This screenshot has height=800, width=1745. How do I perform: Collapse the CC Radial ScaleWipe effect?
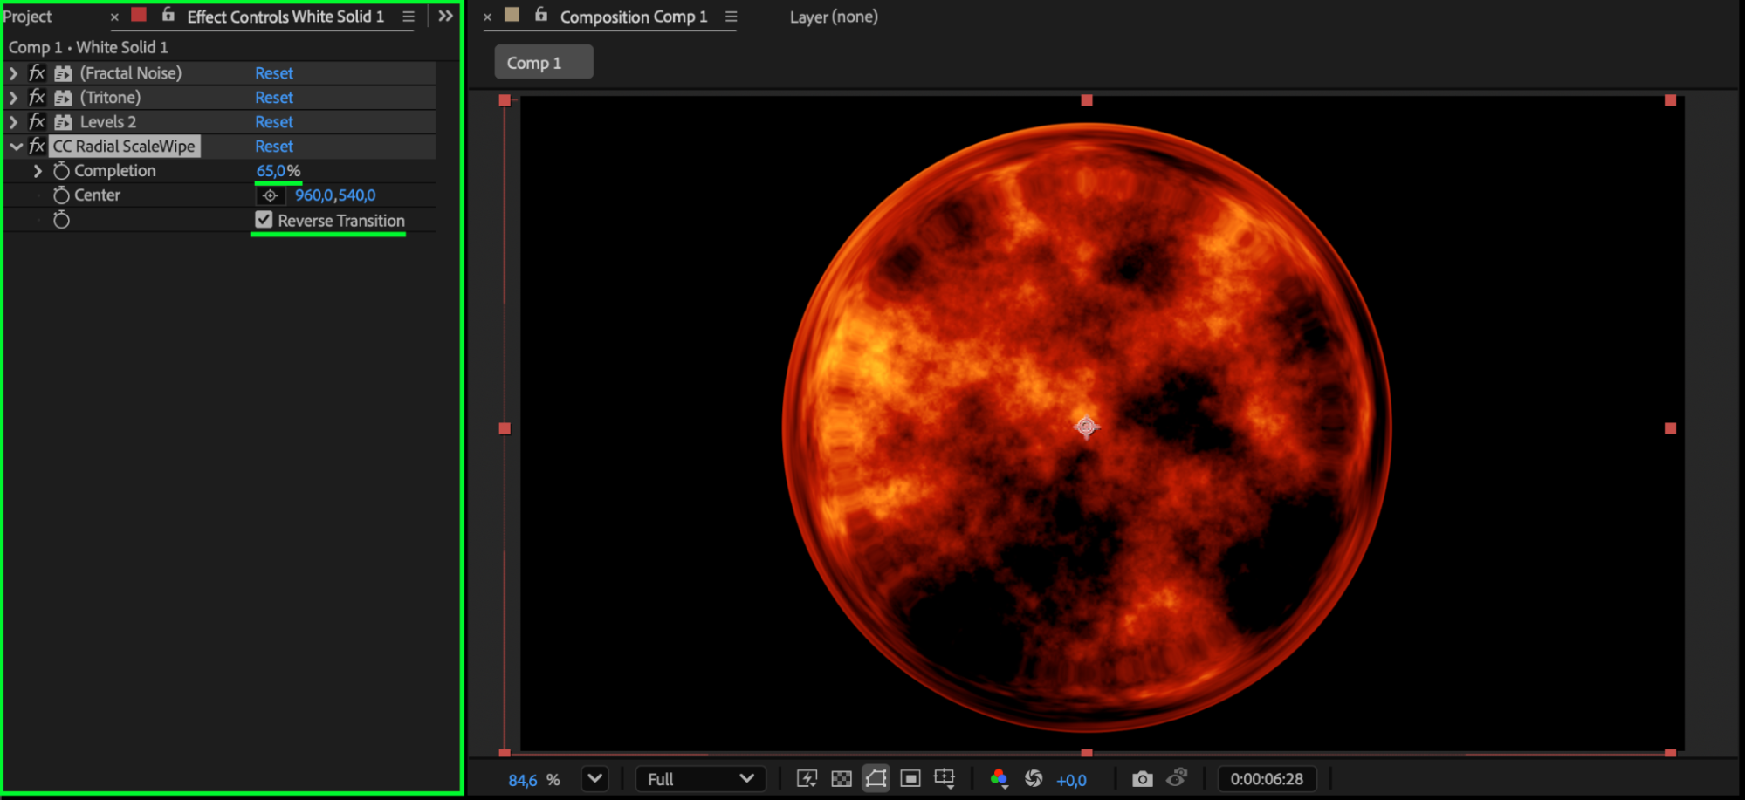[16, 147]
